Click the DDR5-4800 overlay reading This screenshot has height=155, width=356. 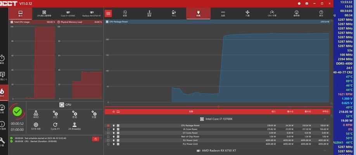(344, 64)
